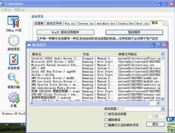Screen dimensions: 175x133
Task: Open the SREng 介绍 hammer icon
Action: click(x=13, y=21)
